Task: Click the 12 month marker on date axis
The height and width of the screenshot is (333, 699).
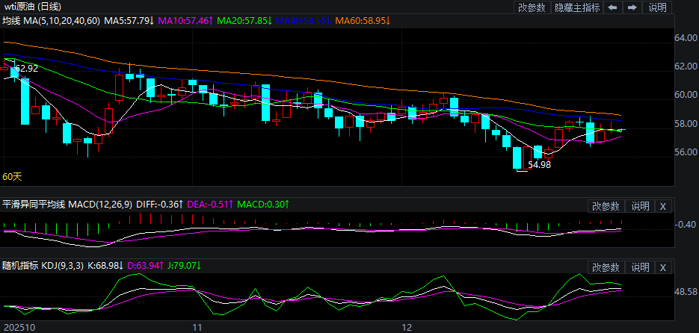Action: coord(407,328)
